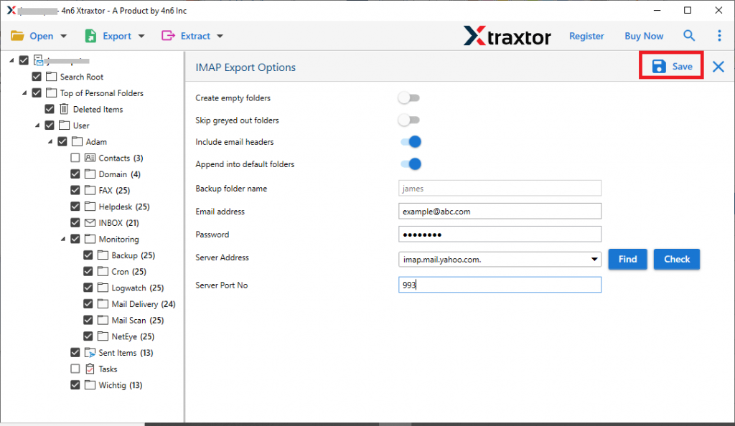Click the Deleted Items trash icon

point(65,109)
